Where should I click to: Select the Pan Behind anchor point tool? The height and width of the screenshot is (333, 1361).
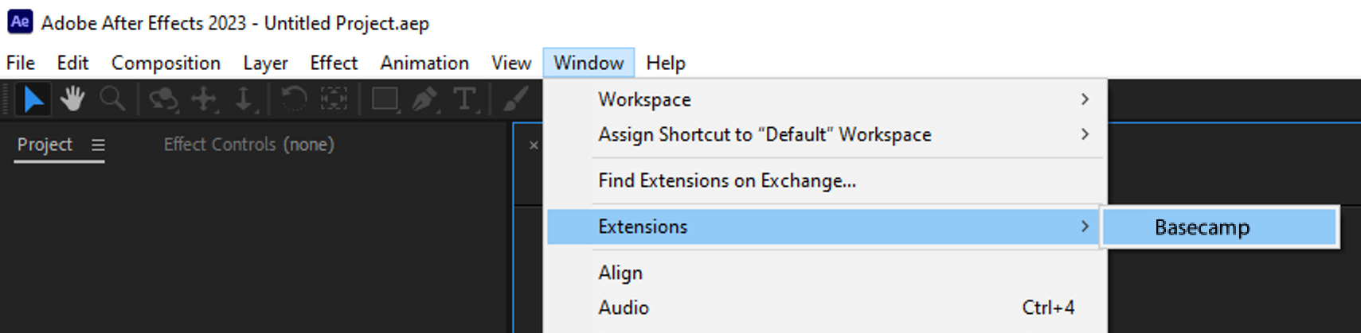pyautogui.click(x=334, y=99)
